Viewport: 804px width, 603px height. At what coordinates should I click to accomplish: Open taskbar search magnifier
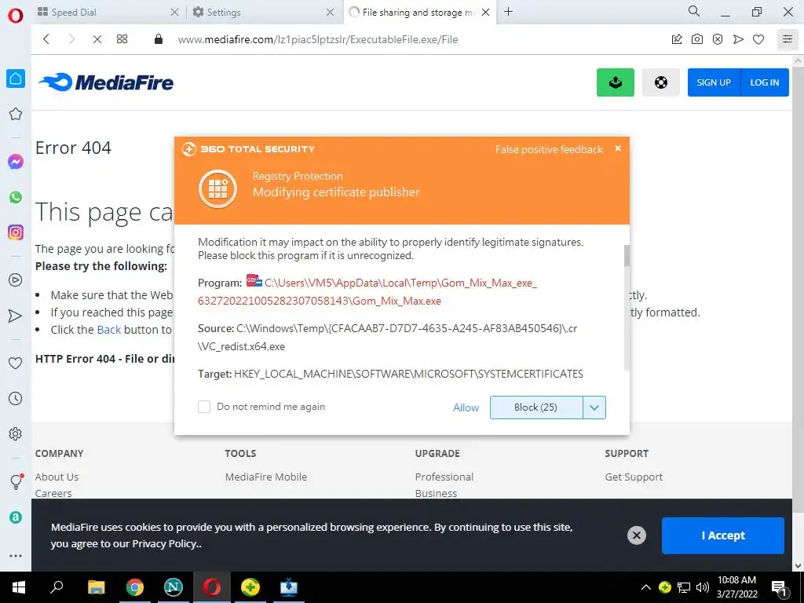click(x=57, y=587)
